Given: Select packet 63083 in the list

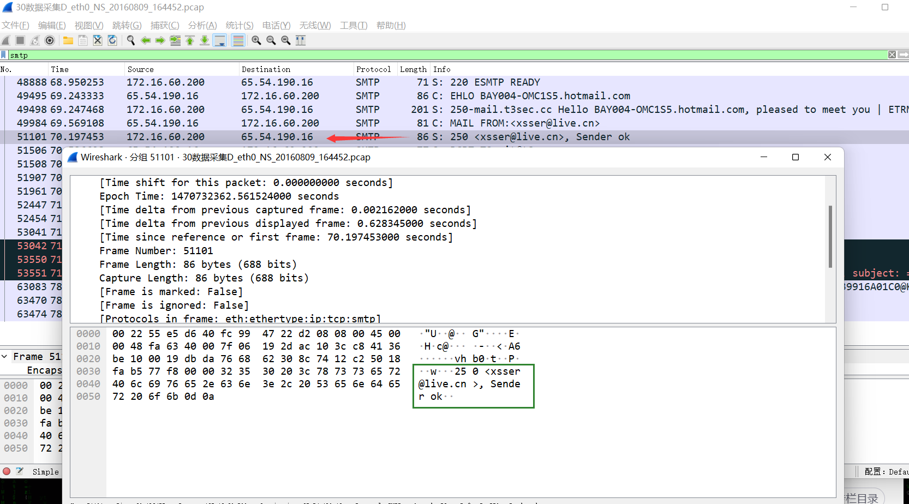Looking at the screenshot, I should [x=32, y=287].
